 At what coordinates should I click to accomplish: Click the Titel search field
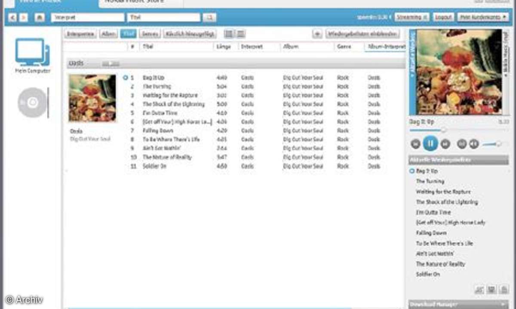tap(164, 18)
